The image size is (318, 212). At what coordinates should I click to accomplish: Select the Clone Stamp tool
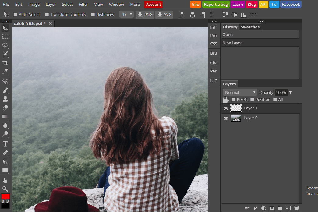(x=5, y=99)
